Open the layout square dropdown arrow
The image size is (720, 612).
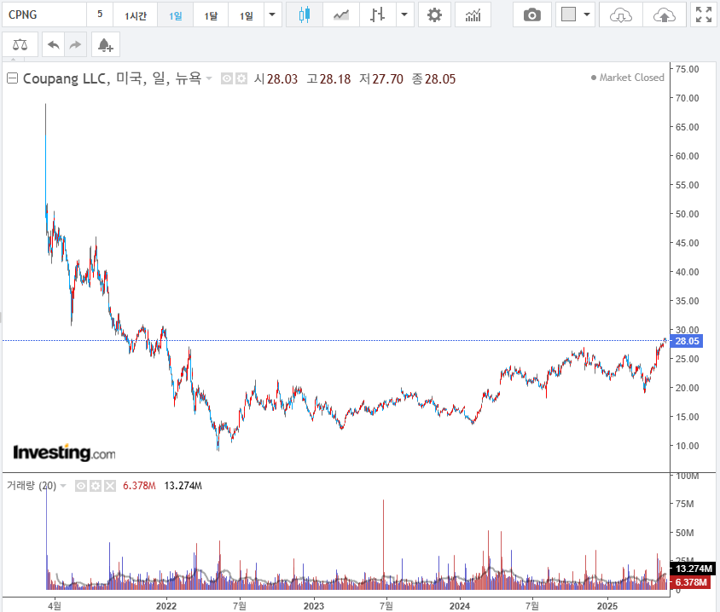[587, 15]
